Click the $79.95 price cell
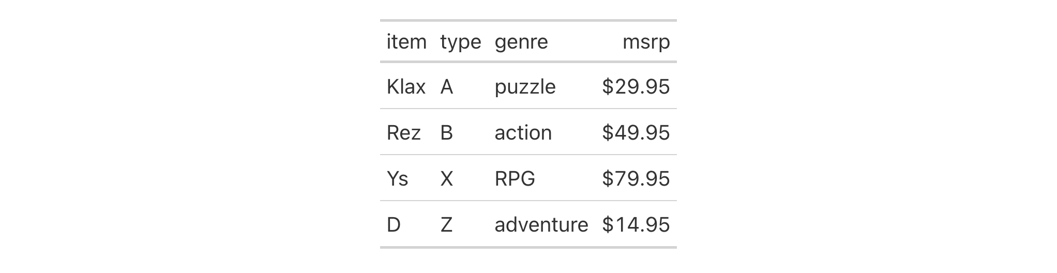1057x273 pixels. [x=636, y=178]
